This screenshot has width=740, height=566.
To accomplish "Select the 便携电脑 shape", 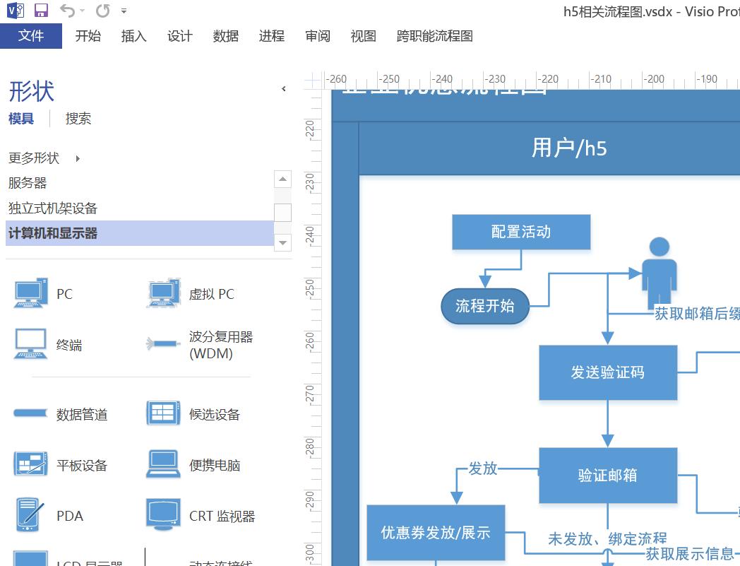I will pyautogui.click(x=163, y=464).
